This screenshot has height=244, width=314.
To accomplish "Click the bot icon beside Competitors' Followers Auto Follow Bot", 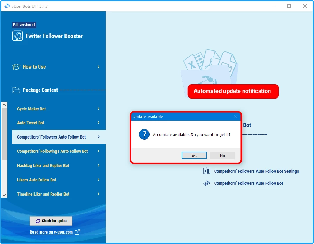I will (x=207, y=183).
